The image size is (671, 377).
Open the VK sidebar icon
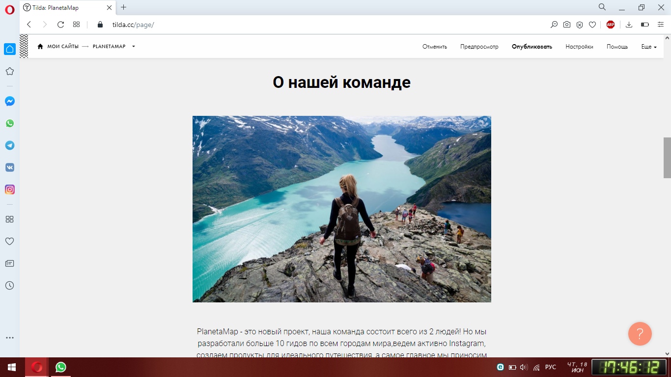coord(10,167)
